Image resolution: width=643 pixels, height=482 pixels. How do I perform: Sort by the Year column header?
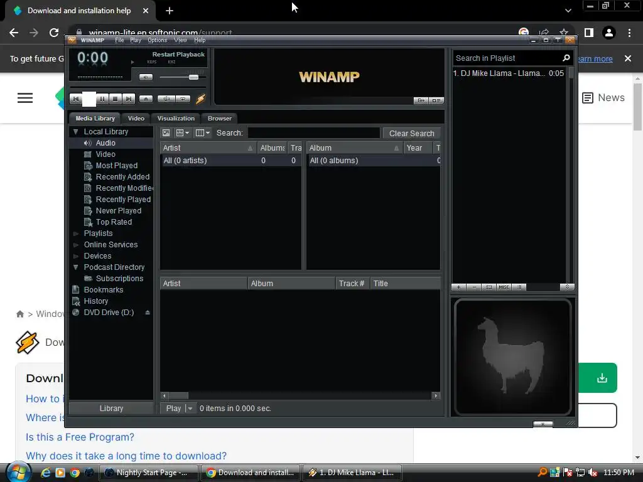click(418, 148)
